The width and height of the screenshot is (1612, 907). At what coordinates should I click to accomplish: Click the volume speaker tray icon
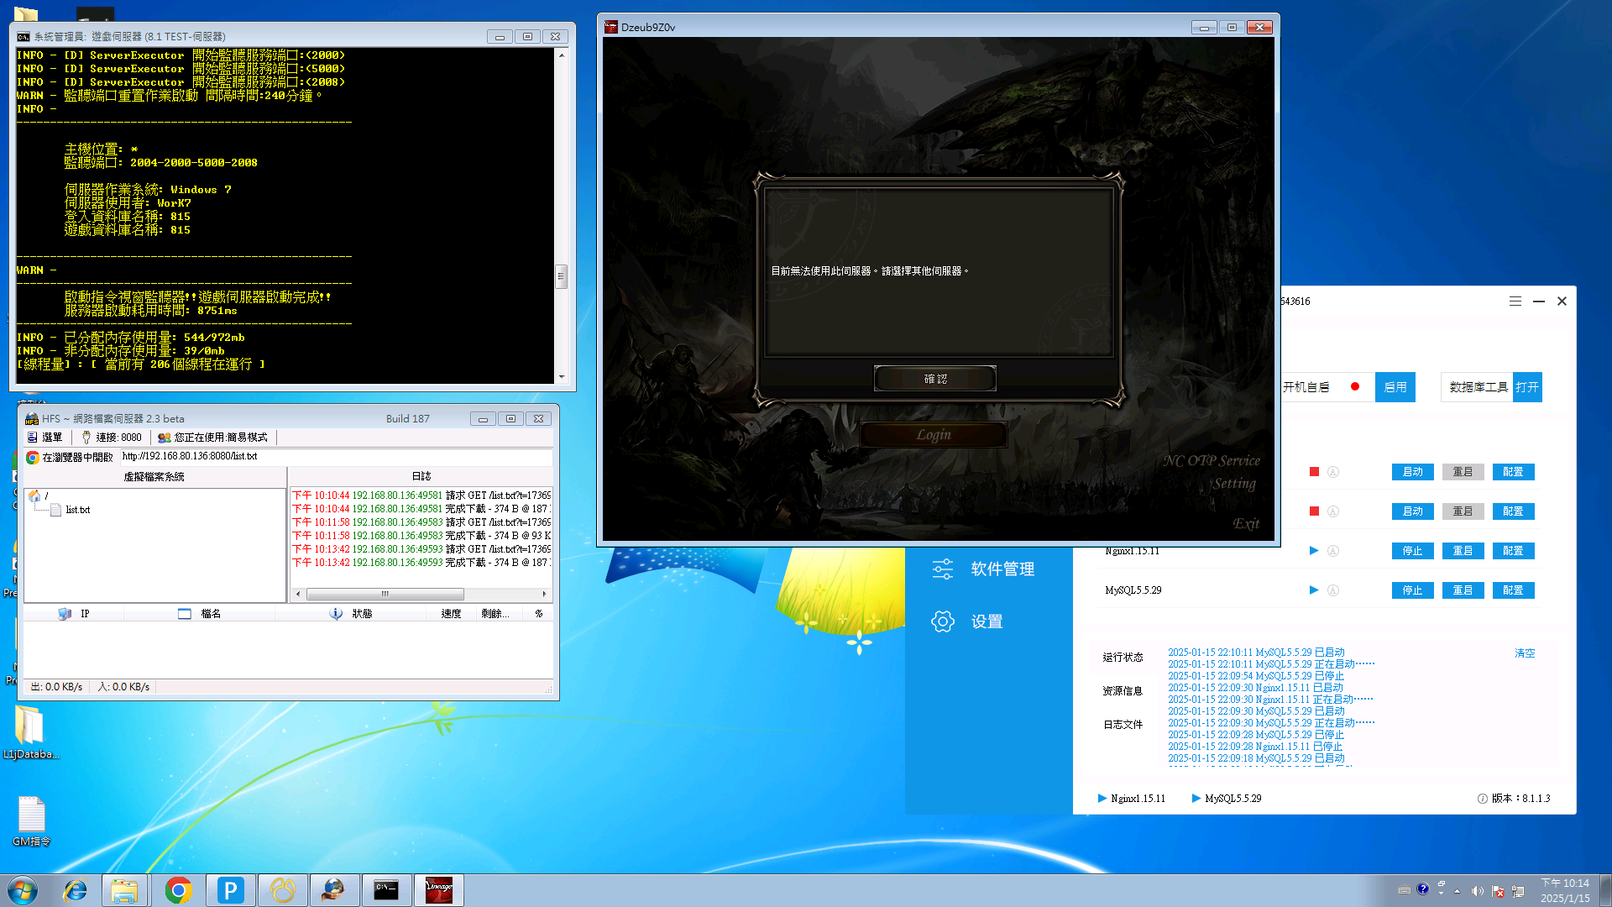pos(1478,890)
